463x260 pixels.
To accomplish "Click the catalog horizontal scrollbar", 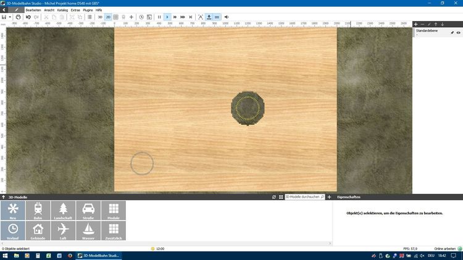I will click(166, 243).
